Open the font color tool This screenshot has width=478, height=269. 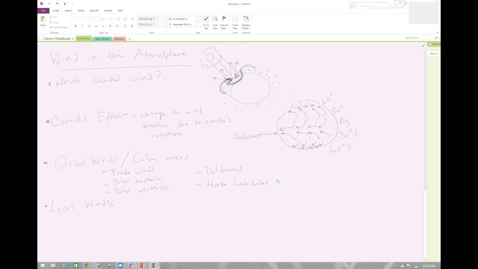click(118, 26)
